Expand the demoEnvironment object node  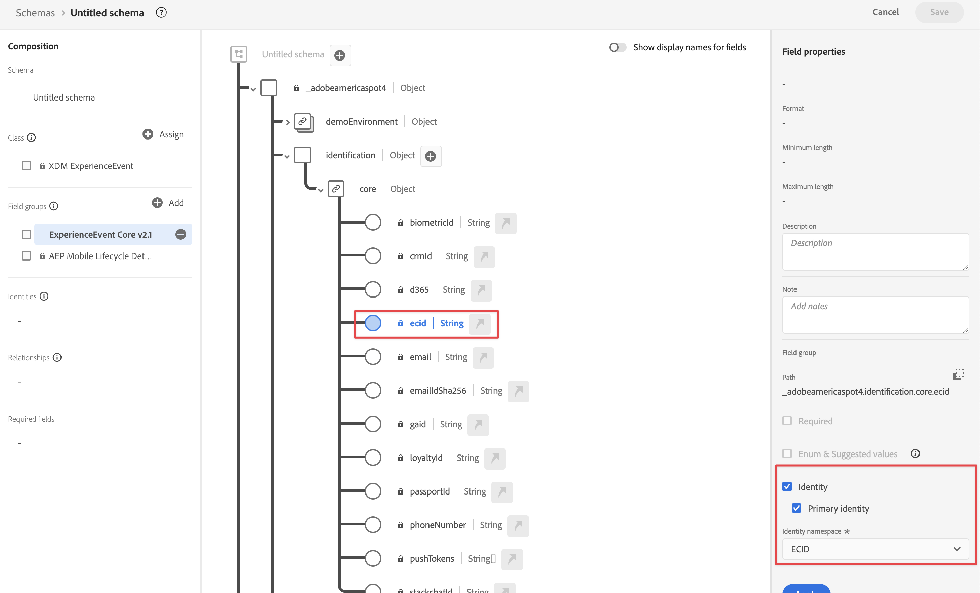pos(287,122)
